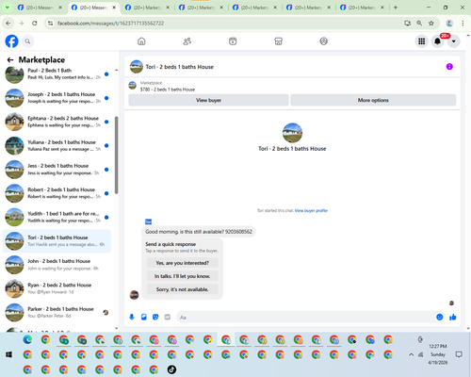
Task: Open the Facebook search icon
Action: [x=27, y=41]
